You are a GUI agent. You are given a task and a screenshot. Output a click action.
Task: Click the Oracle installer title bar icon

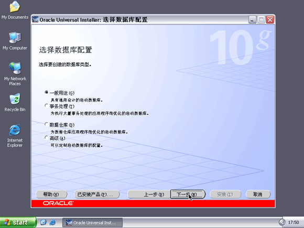(x=35, y=19)
